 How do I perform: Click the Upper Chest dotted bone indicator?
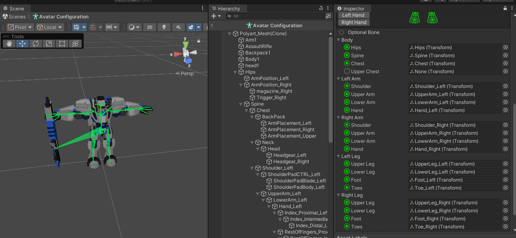click(347, 71)
